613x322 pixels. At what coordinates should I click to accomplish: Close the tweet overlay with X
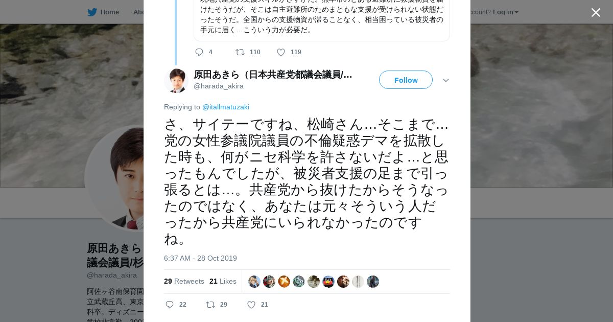(x=596, y=13)
